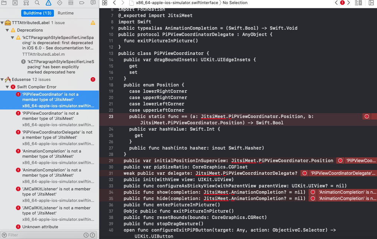This screenshot has width=377, height=239.
Task: Click TTTAttributedLabel warning triangle badge
Action: [x=93, y=23]
